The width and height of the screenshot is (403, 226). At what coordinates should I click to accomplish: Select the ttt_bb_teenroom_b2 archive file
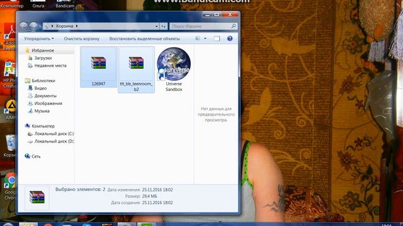pyautogui.click(x=136, y=70)
